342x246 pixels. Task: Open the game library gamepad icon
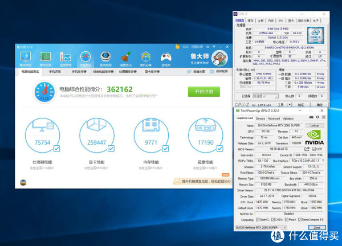166,58
